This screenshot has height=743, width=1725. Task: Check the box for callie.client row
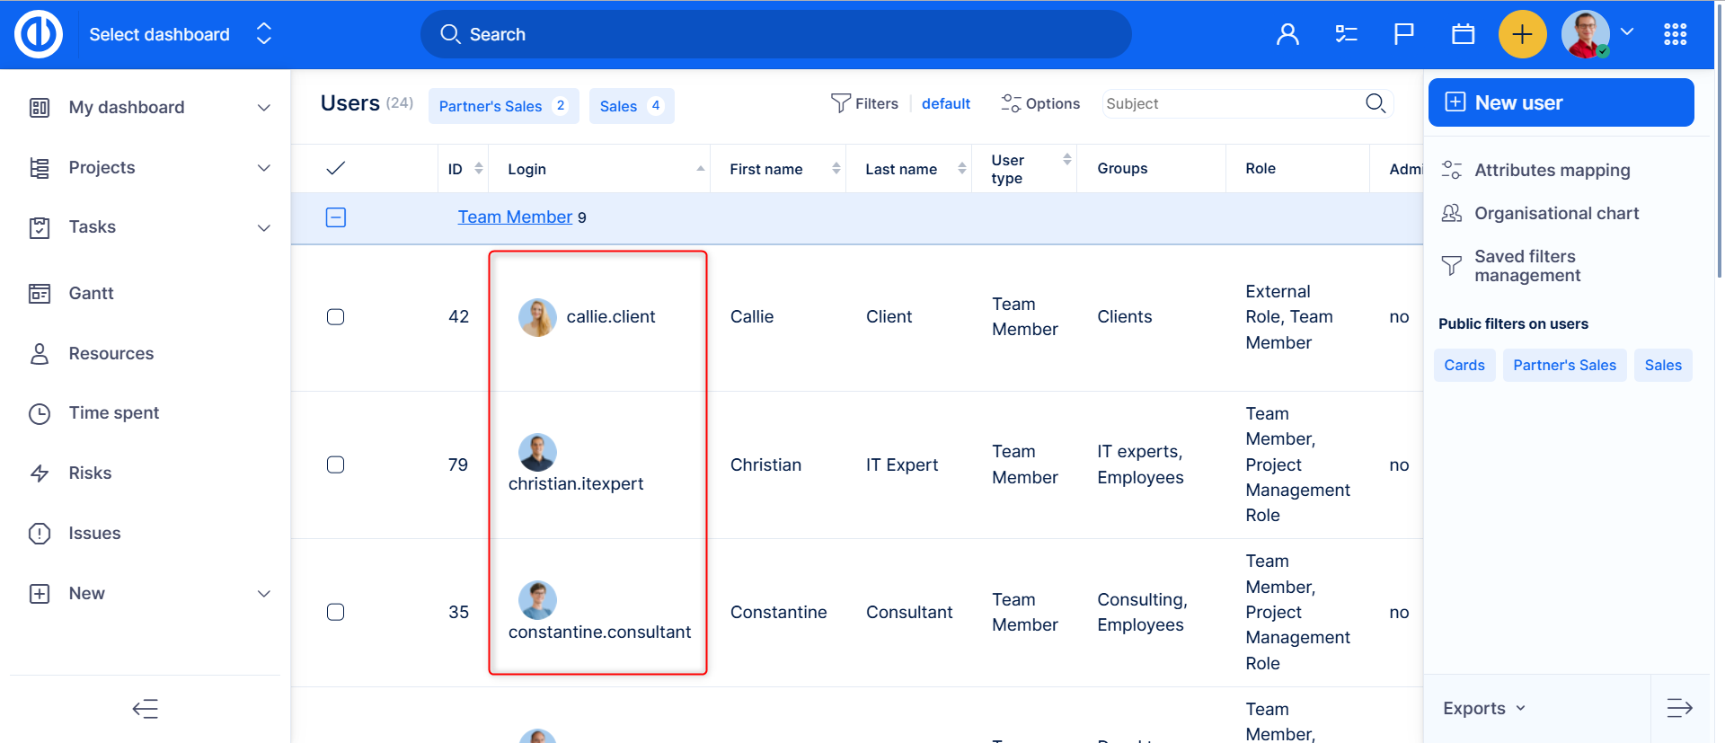coord(336,317)
